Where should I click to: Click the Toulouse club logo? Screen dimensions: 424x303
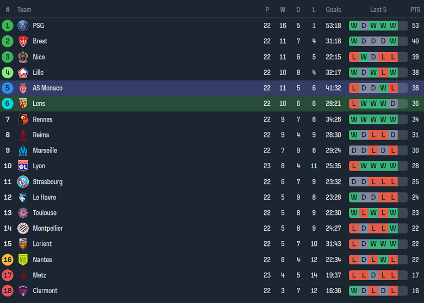pos(23,213)
